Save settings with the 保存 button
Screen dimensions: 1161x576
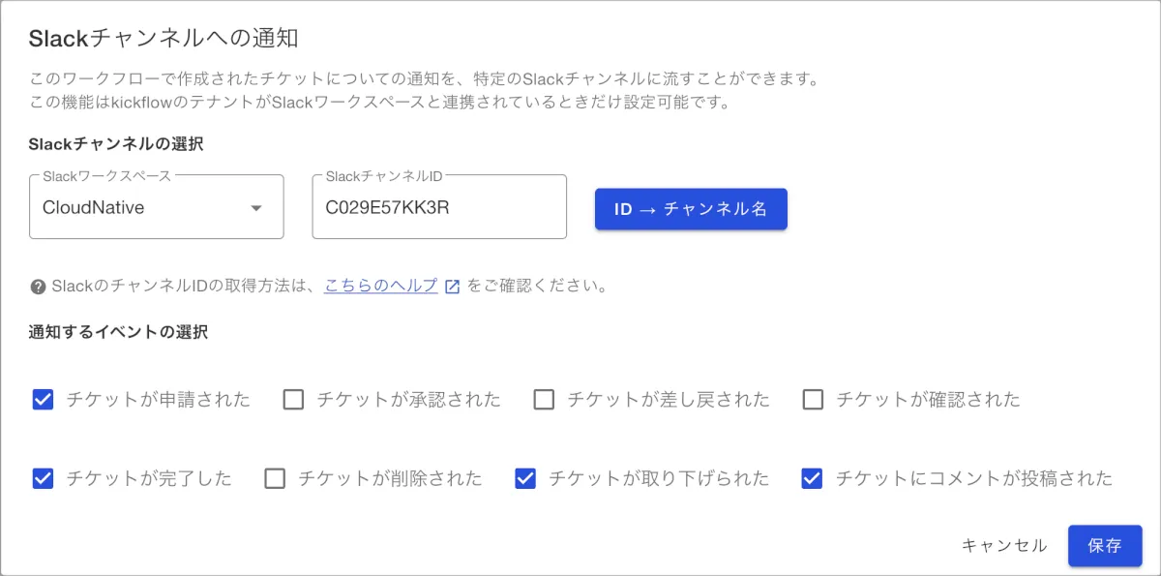point(1104,546)
